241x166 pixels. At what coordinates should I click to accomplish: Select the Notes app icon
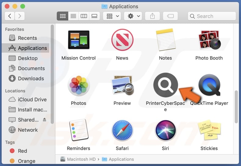pos(166,40)
